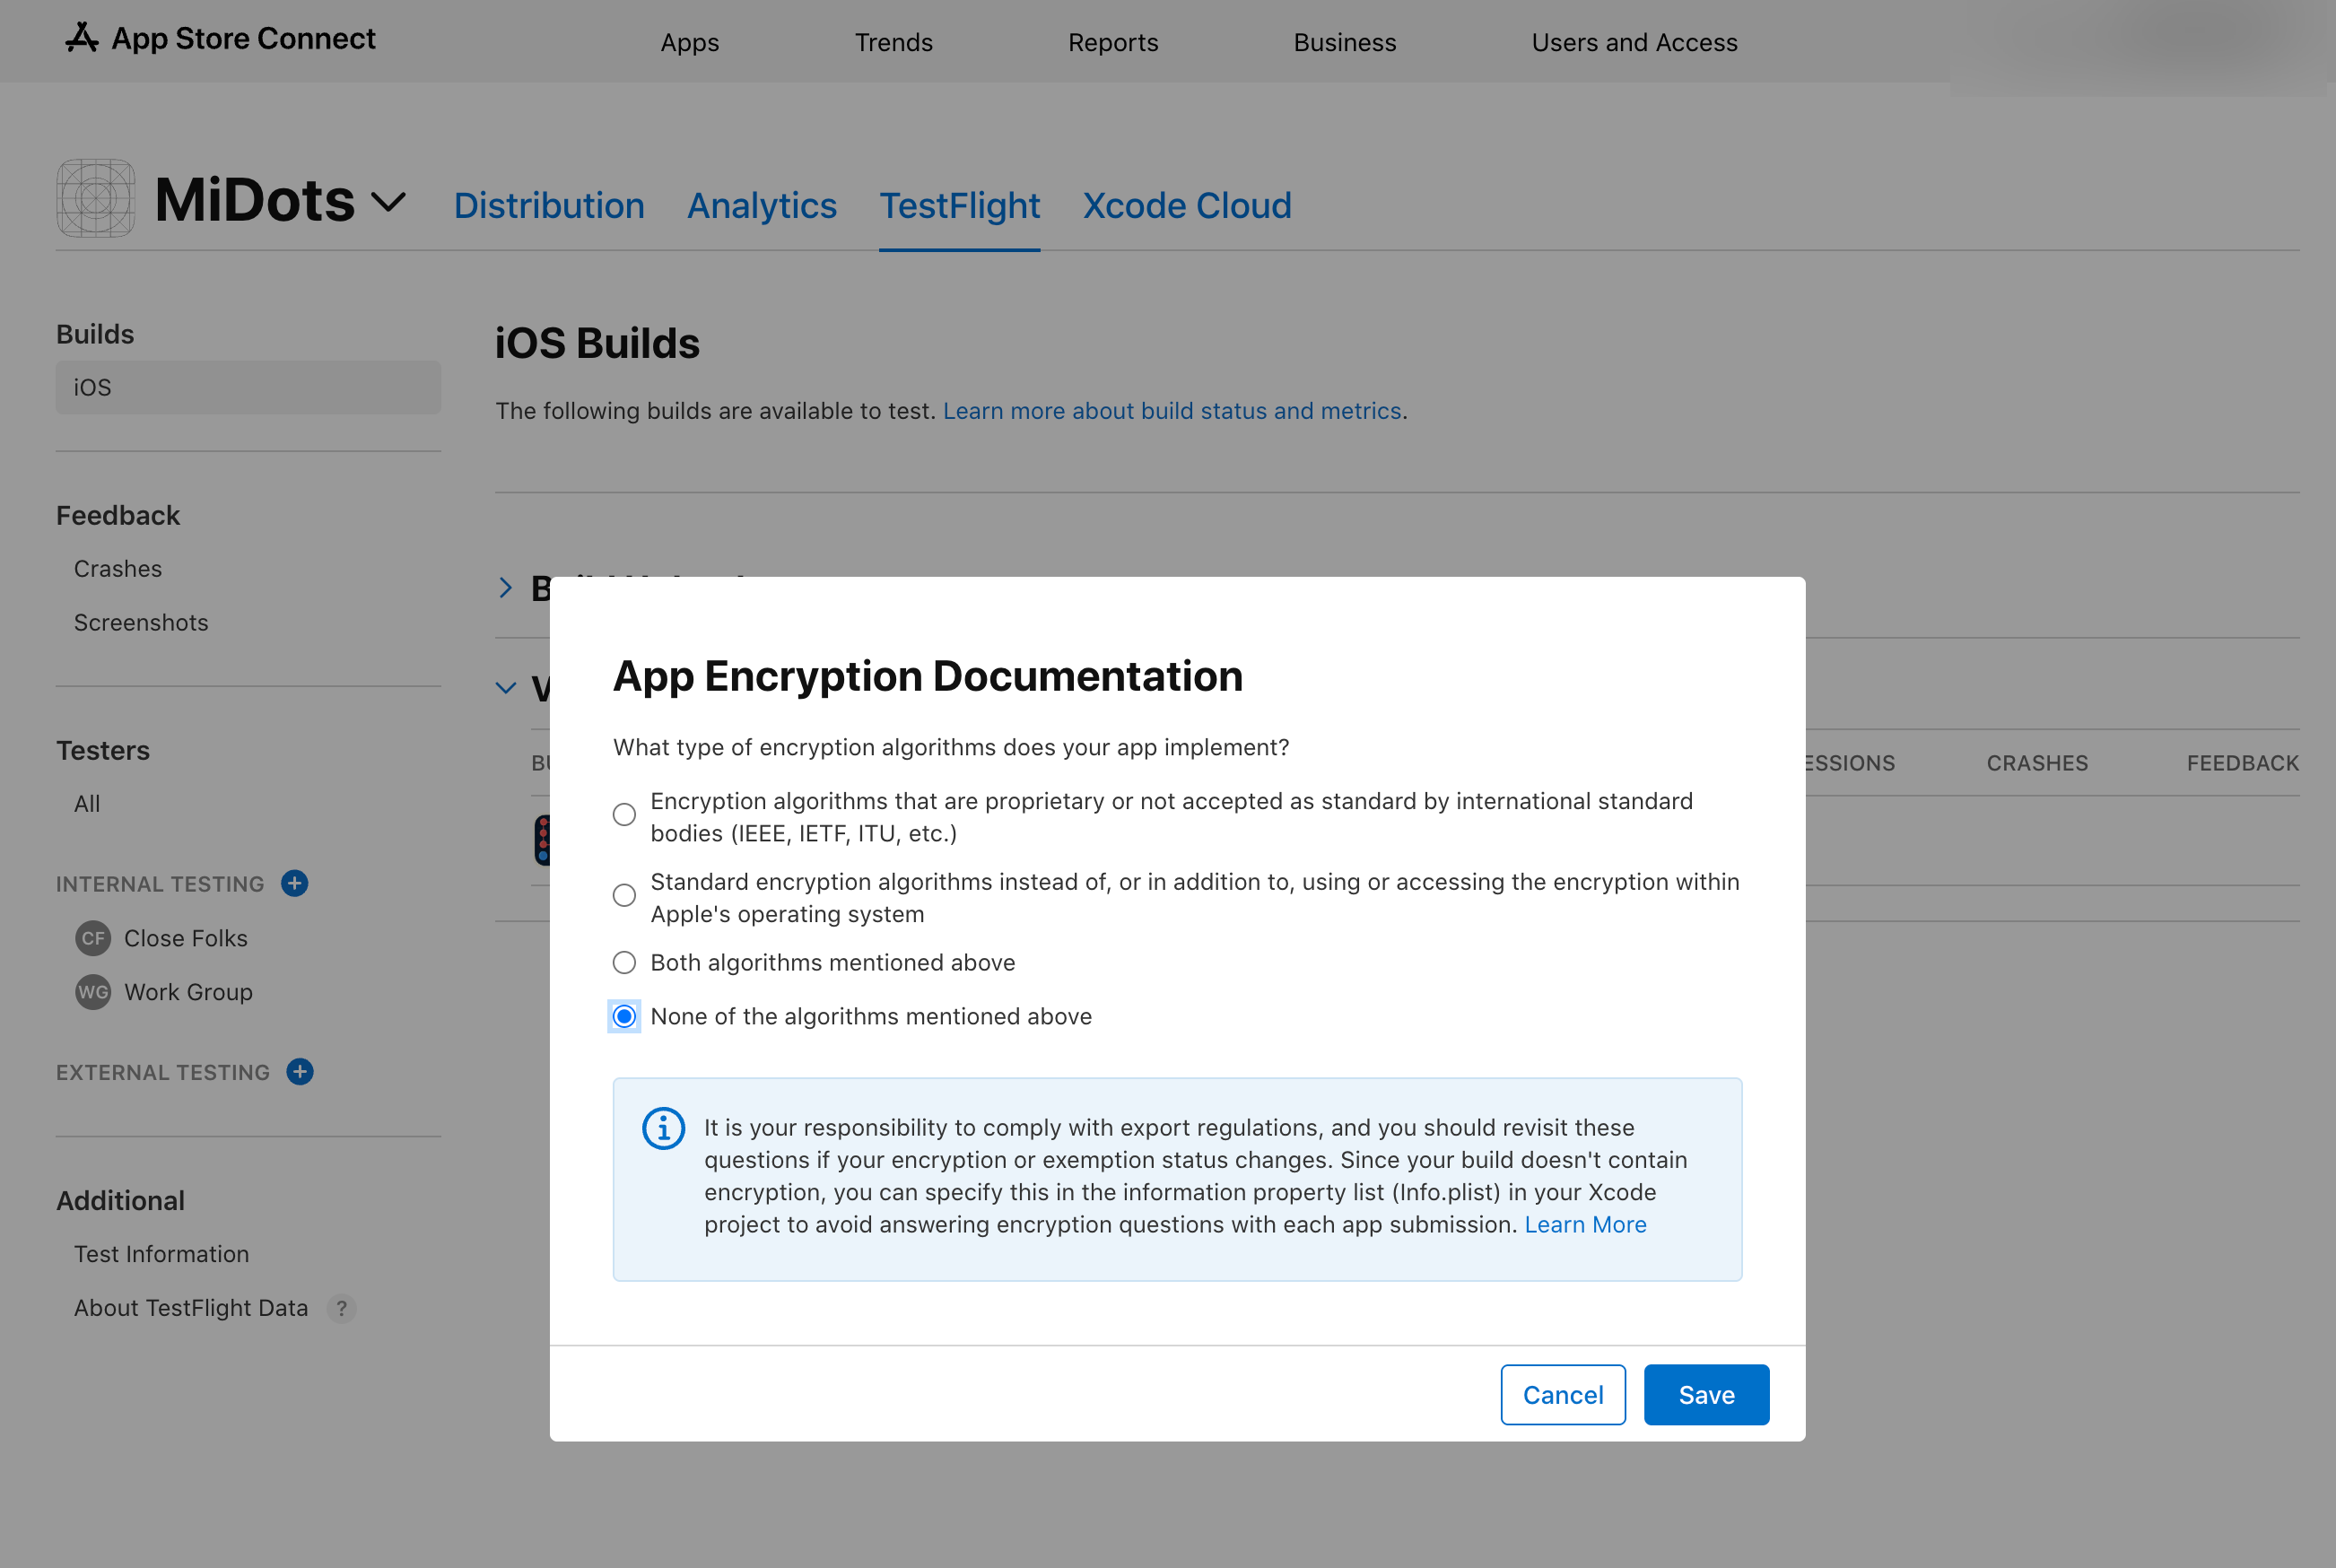Add a new Internal Testing group

click(294, 883)
